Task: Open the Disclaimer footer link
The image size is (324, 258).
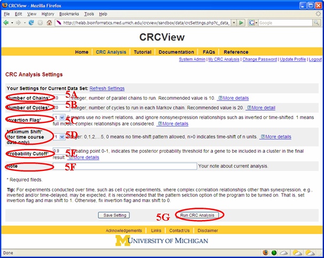Action: 207,230
